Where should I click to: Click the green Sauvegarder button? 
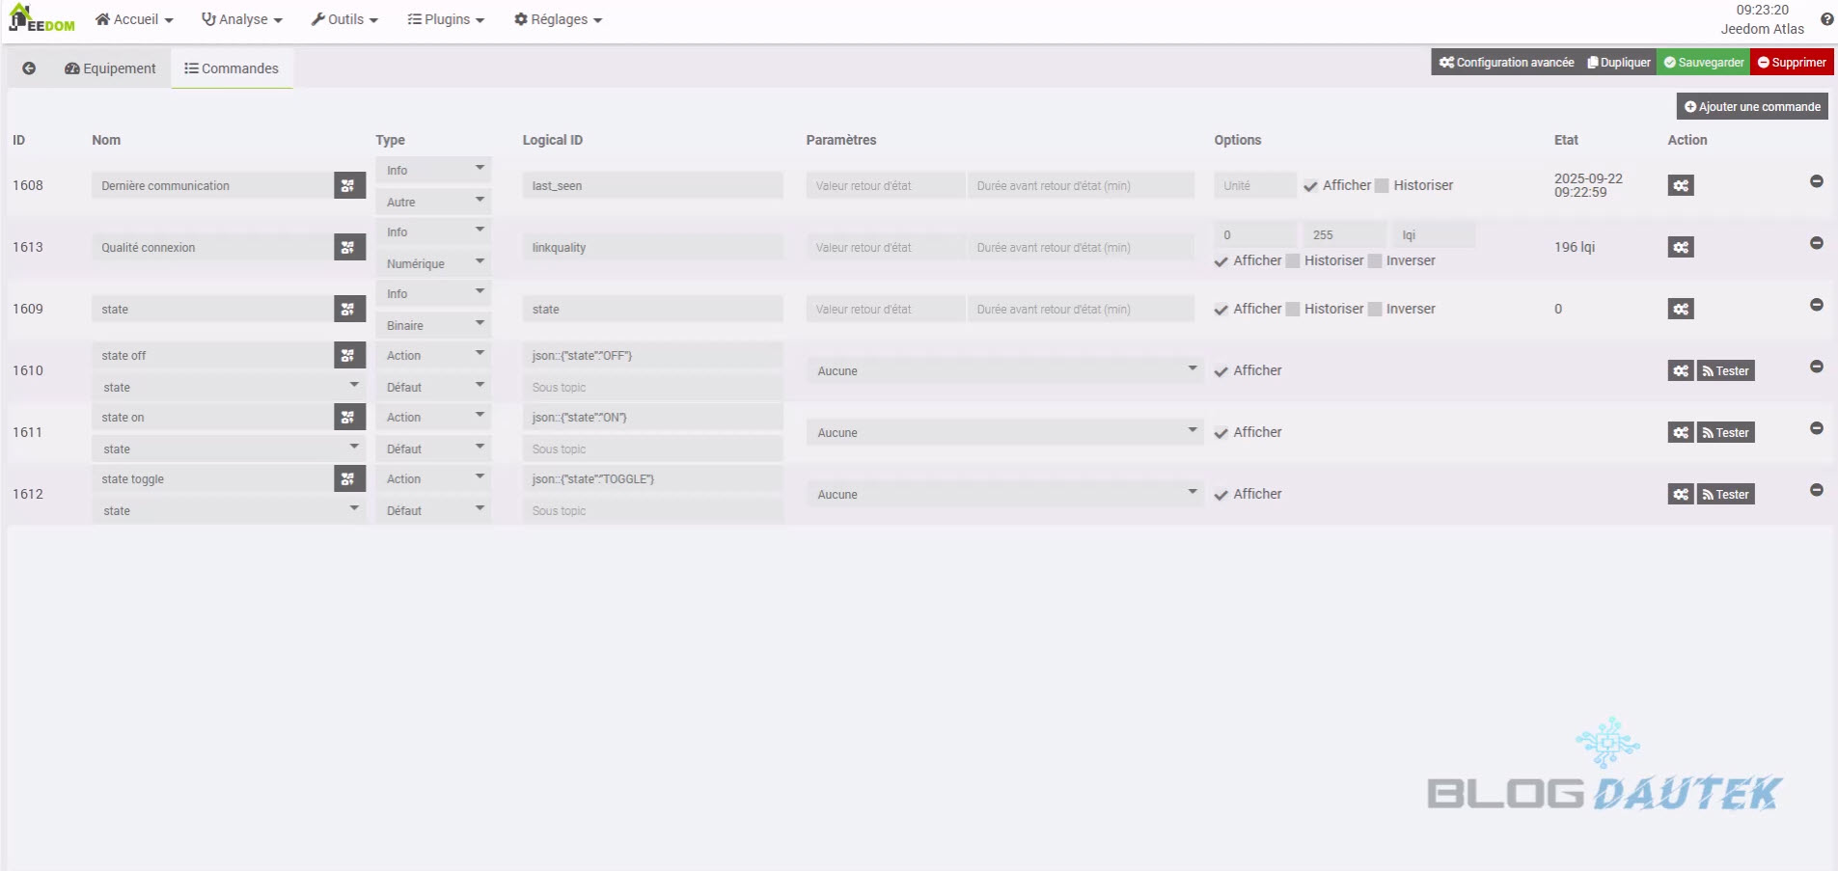click(1703, 63)
